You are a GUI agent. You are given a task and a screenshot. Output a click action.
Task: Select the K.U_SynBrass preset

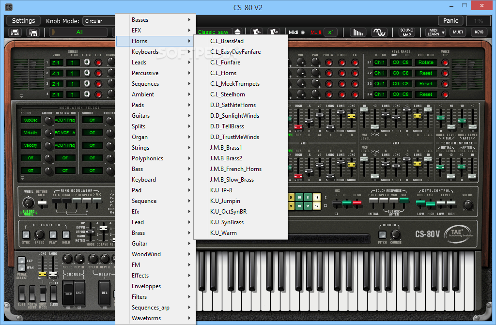[x=241, y=222]
